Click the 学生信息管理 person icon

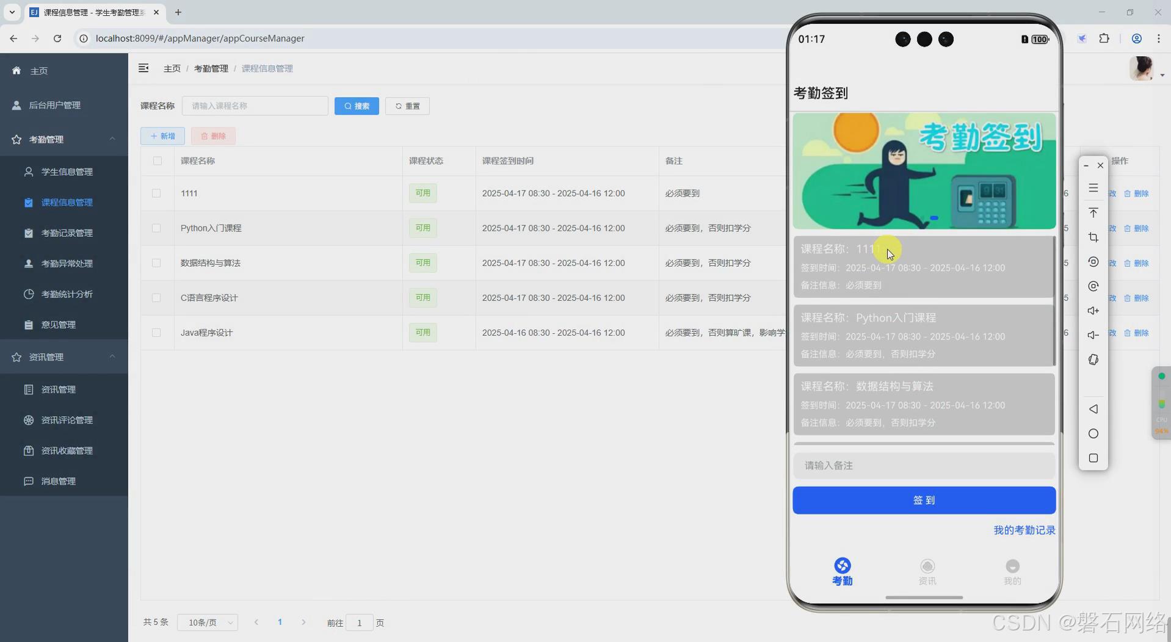pyautogui.click(x=29, y=171)
